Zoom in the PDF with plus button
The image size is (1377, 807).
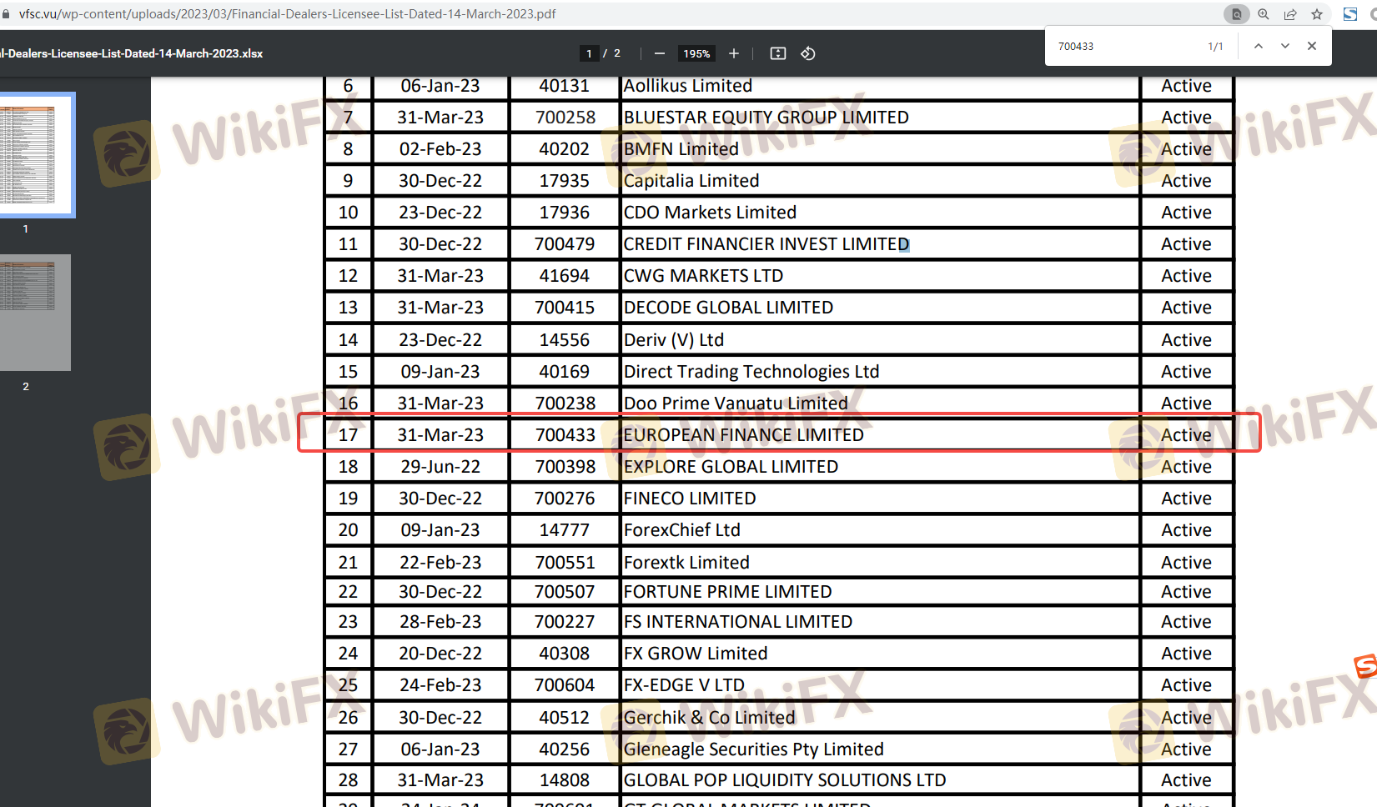pos(734,53)
